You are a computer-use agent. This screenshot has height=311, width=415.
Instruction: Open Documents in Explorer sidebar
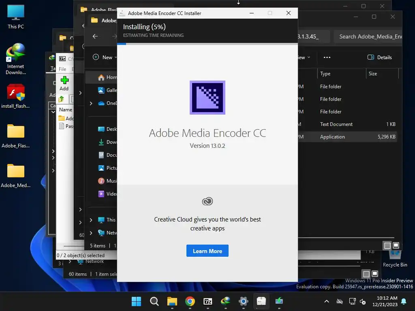tap(107, 155)
